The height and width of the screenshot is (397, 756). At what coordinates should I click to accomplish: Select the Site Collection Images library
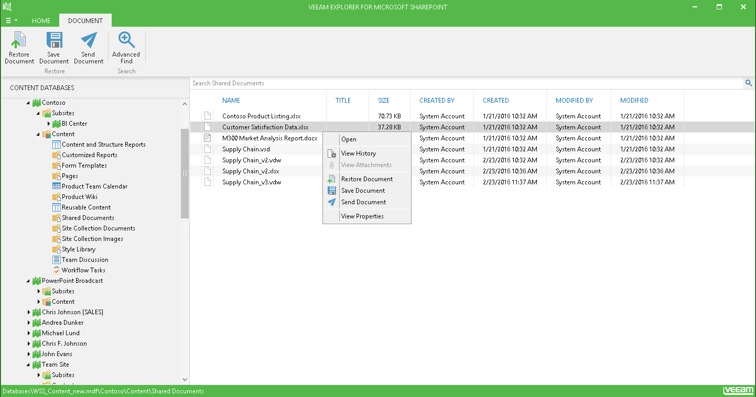tap(92, 239)
